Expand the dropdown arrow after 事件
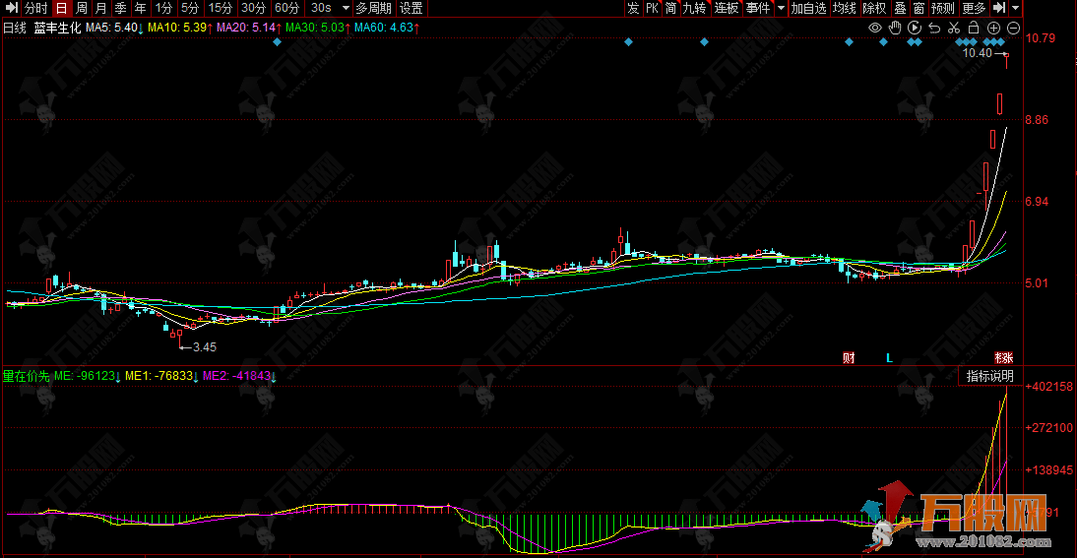The height and width of the screenshot is (558, 1077). (781, 8)
